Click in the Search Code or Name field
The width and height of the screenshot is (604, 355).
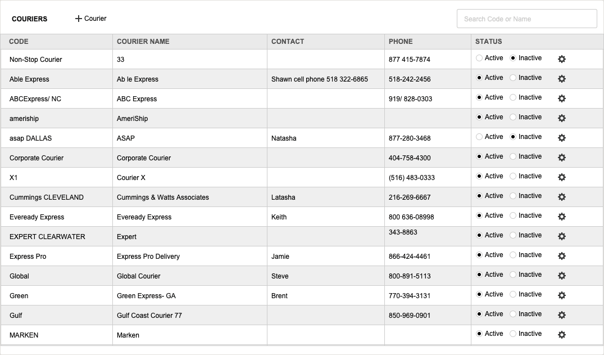click(526, 19)
